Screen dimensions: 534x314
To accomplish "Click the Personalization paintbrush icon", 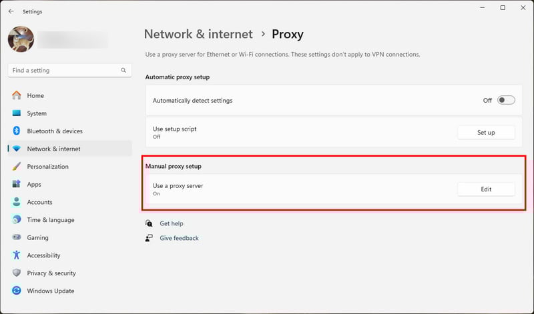I will (16, 167).
